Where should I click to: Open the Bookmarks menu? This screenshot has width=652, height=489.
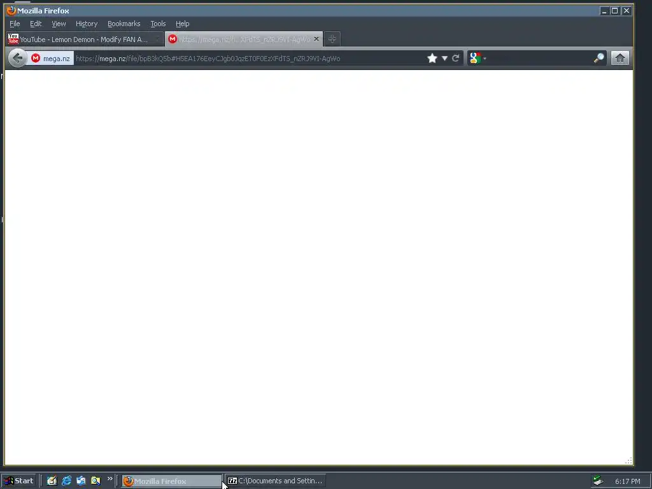124,24
